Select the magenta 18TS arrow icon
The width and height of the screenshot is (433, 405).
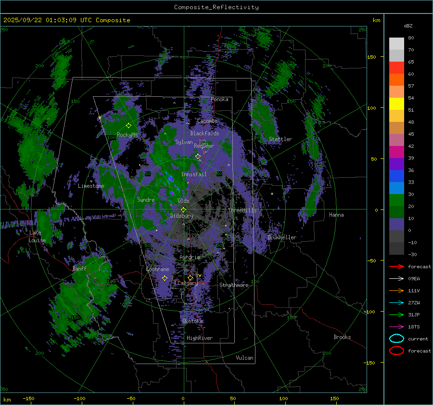pyautogui.click(x=396, y=327)
